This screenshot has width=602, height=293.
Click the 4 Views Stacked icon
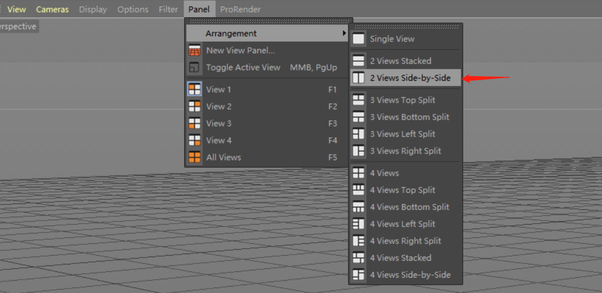pyautogui.click(x=359, y=258)
